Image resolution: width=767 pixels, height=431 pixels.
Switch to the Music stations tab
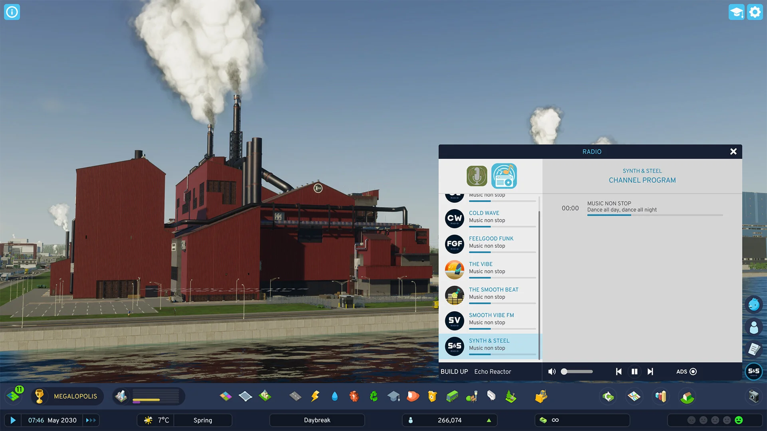(x=504, y=176)
